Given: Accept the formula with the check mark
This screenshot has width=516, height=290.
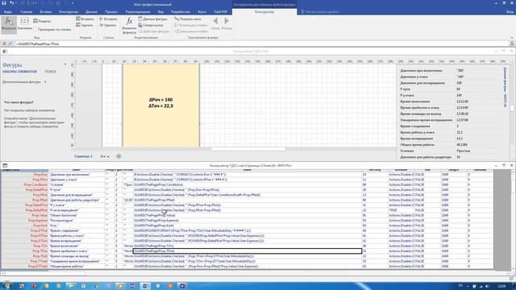Looking at the screenshot, I should click(10, 43).
